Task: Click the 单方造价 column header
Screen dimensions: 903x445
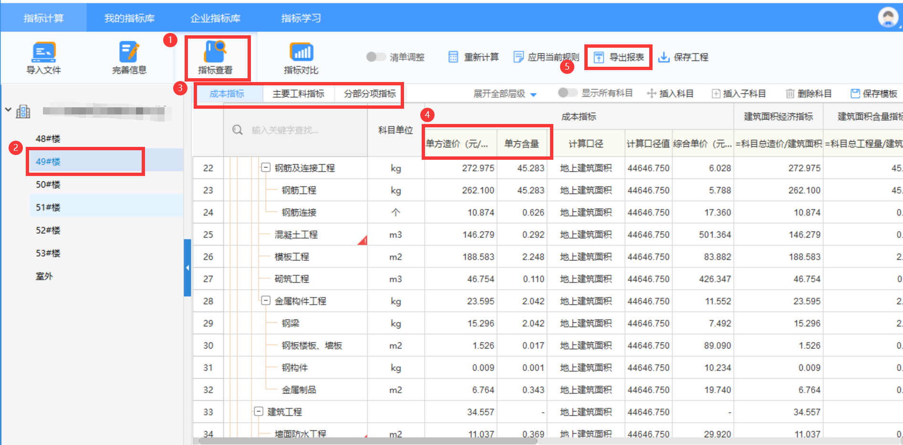Action: (x=461, y=144)
